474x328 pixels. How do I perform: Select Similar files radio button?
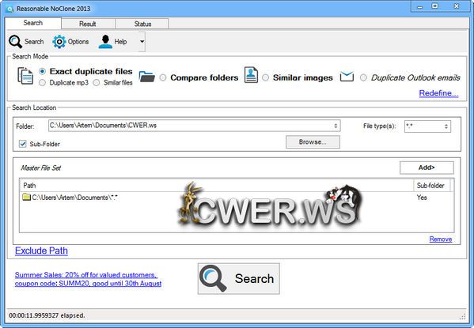click(x=96, y=82)
